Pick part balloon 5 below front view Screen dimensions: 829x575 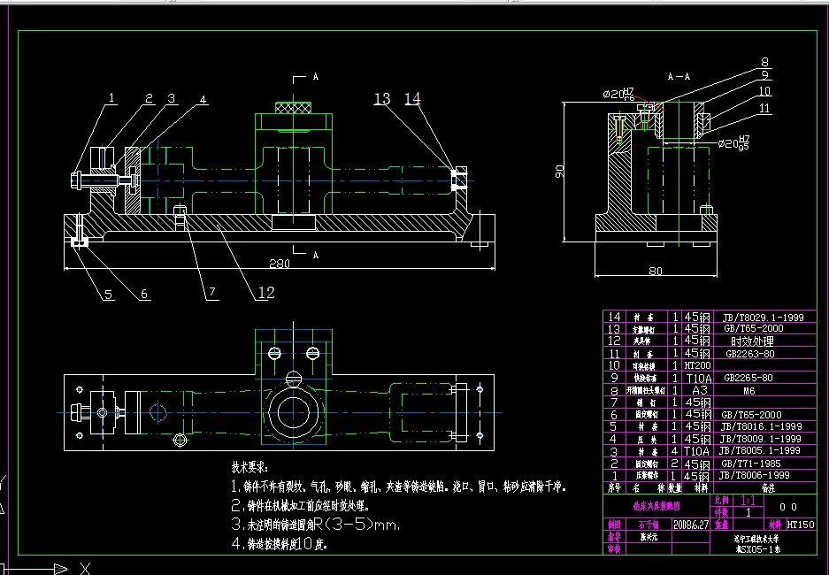[109, 295]
